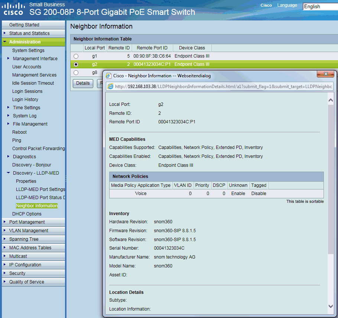Select the g1 neighbor radio button
338x318 pixels.
(x=76, y=56)
